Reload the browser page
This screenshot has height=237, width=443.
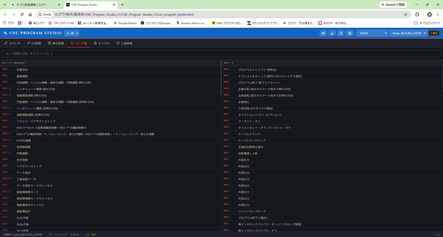(22, 14)
